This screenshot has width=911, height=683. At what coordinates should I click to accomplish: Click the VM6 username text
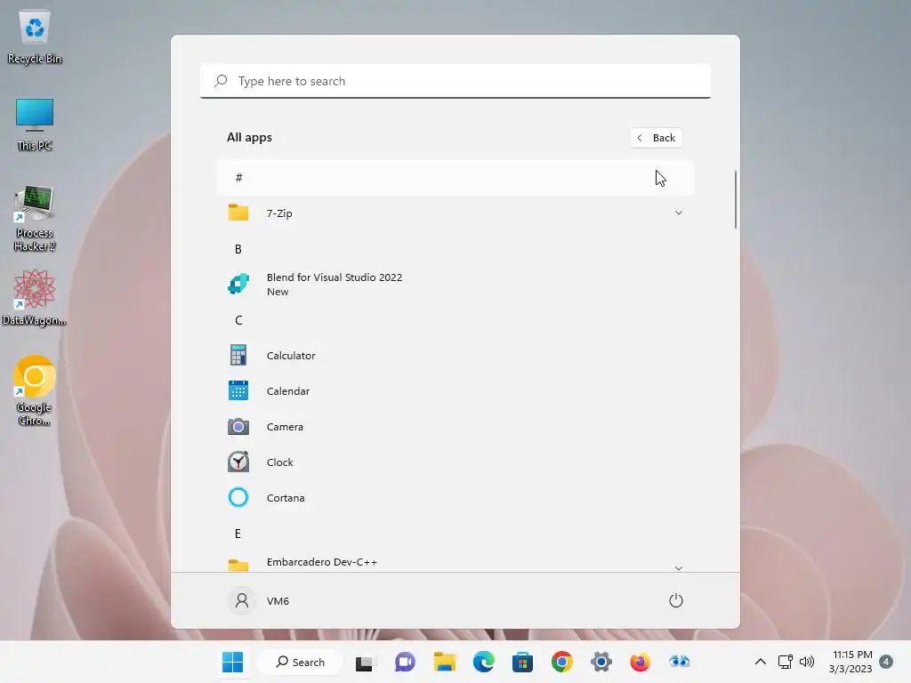point(278,601)
